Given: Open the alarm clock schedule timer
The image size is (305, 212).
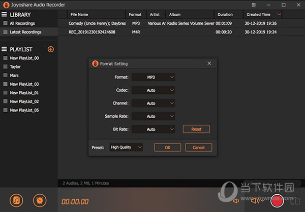Looking at the screenshot, I should pyautogui.click(x=40, y=200).
